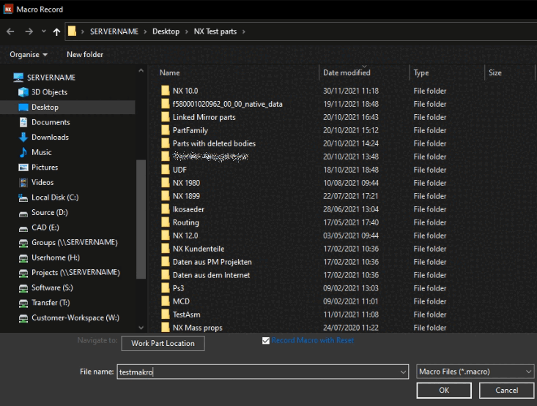
Task: Click navigation pane scroll down arrow
Action: [141, 327]
